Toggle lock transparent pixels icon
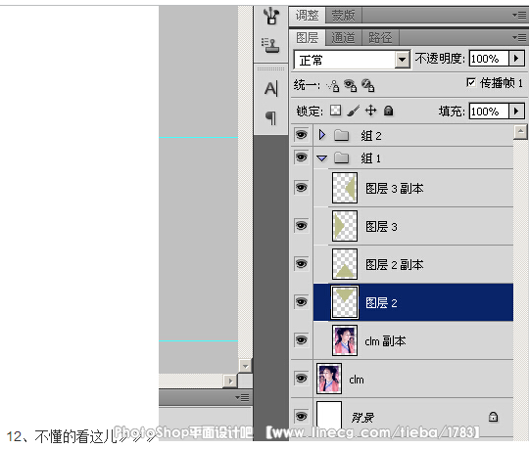This screenshot has width=529, height=449. point(335,111)
